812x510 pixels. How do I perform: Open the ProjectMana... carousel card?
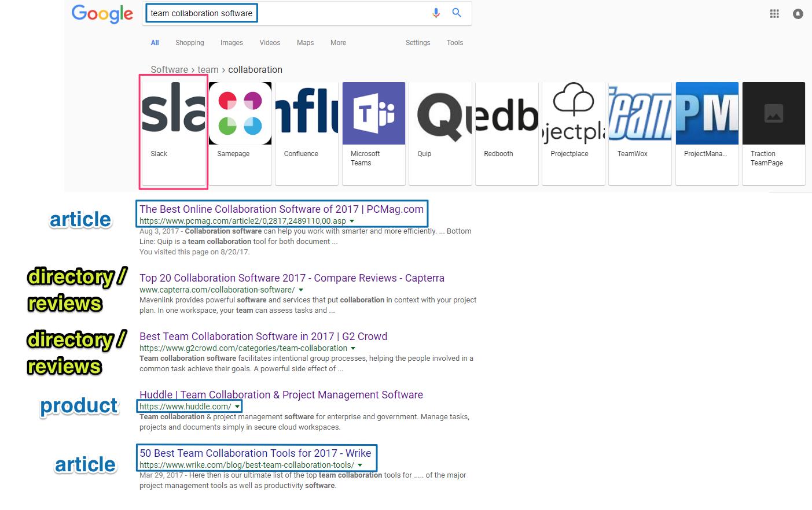coord(707,133)
